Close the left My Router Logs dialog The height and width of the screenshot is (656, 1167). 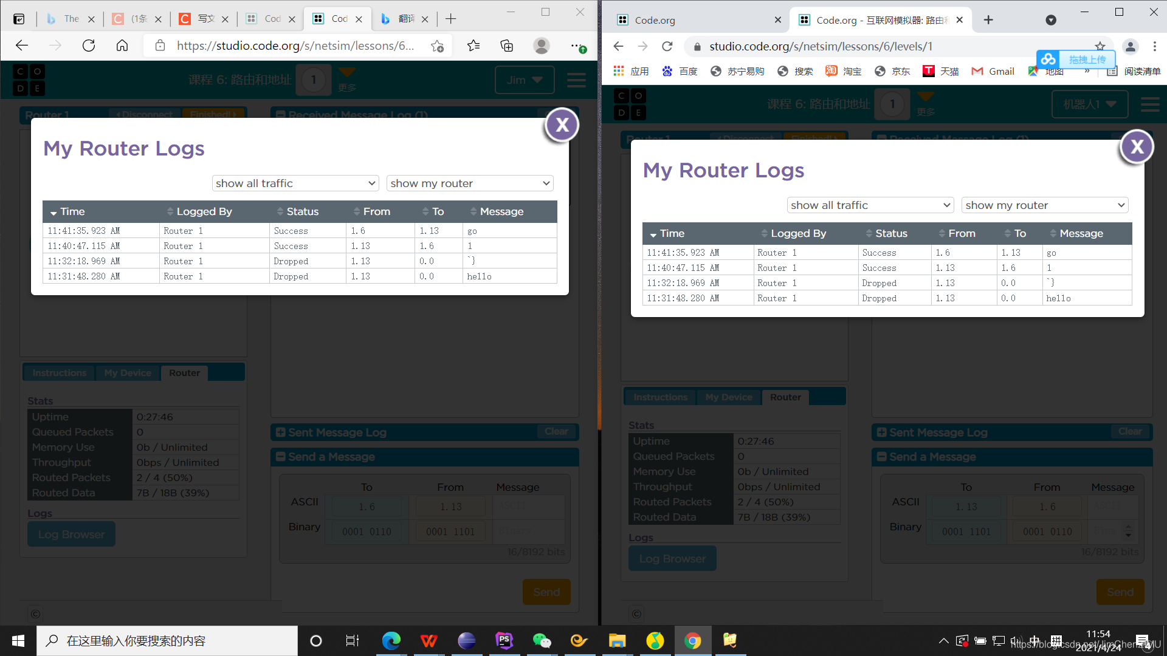tap(562, 125)
